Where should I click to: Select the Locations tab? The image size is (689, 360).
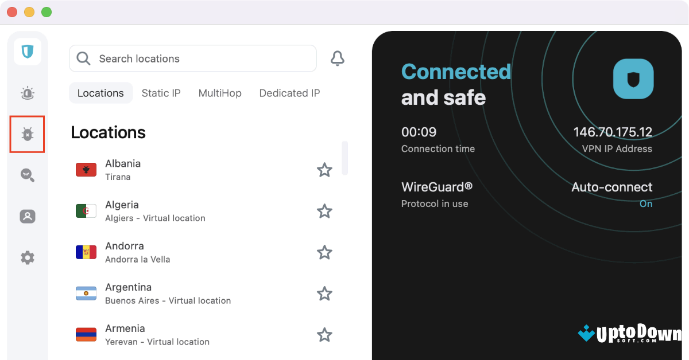[100, 93]
